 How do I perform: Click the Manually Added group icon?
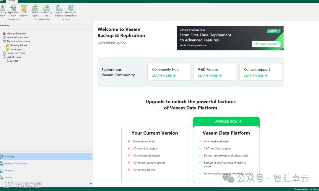[7, 45]
